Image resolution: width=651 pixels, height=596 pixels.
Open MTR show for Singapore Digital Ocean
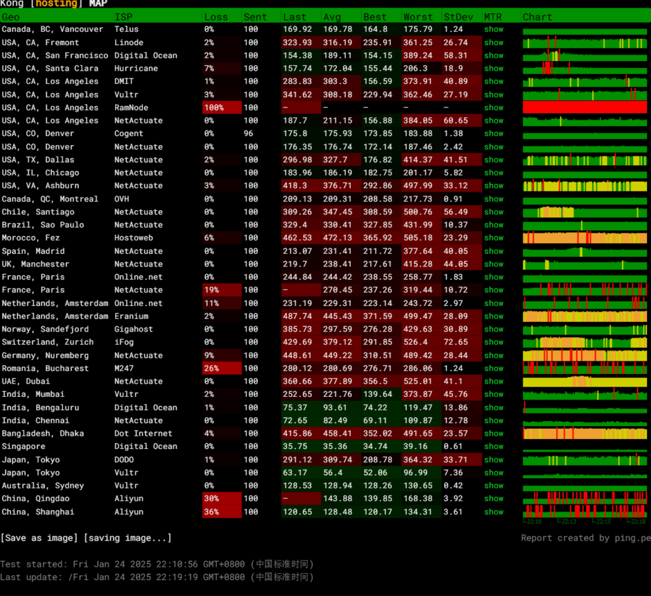click(493, 446)
